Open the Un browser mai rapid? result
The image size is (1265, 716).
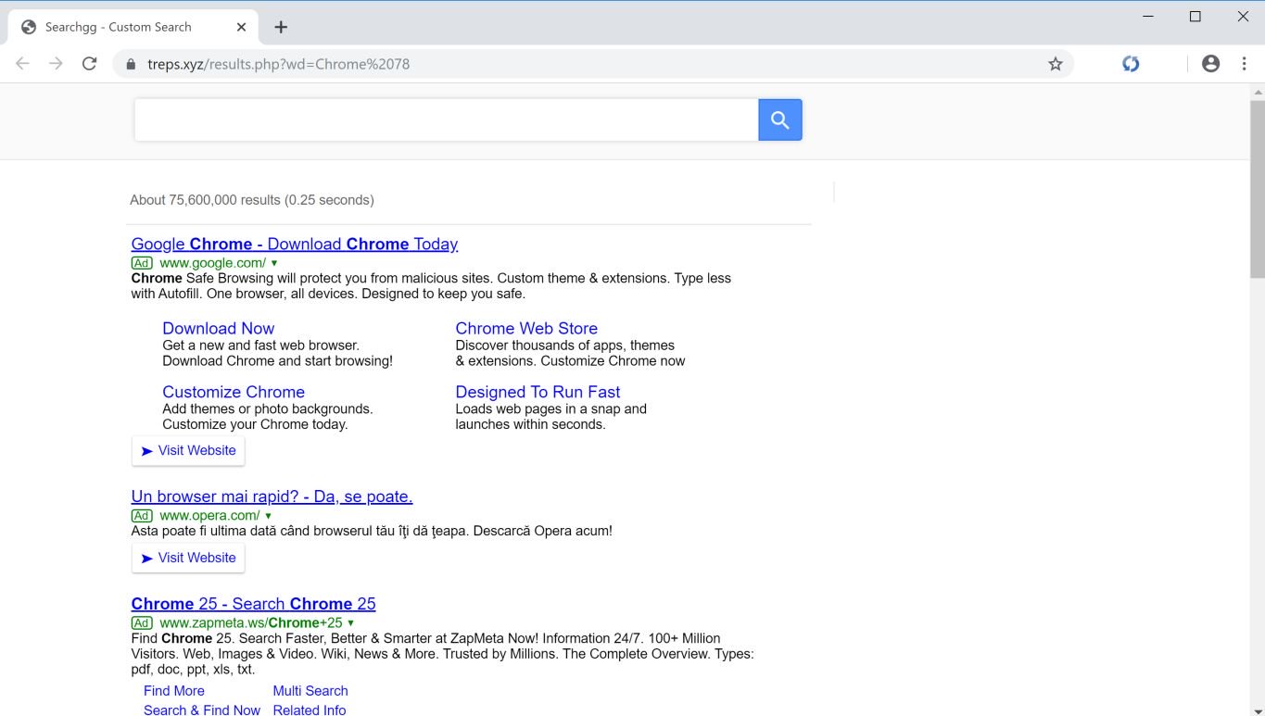pyautogui.click(x=272, y=497)
